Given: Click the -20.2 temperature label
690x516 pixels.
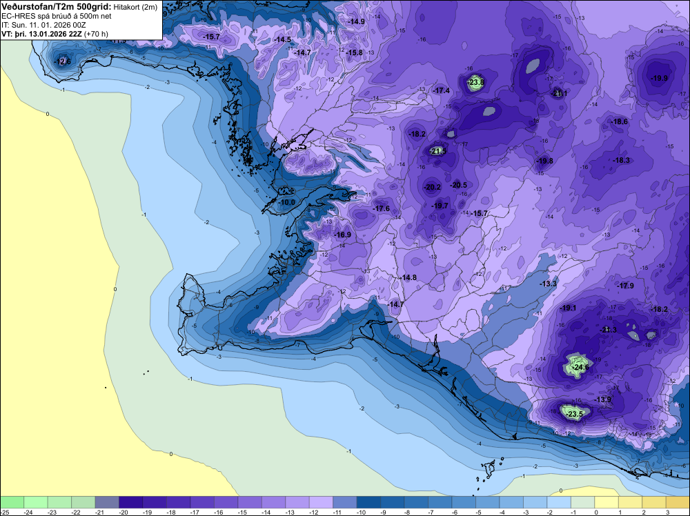Looking at the screenshot, I should tap(432, 187).
